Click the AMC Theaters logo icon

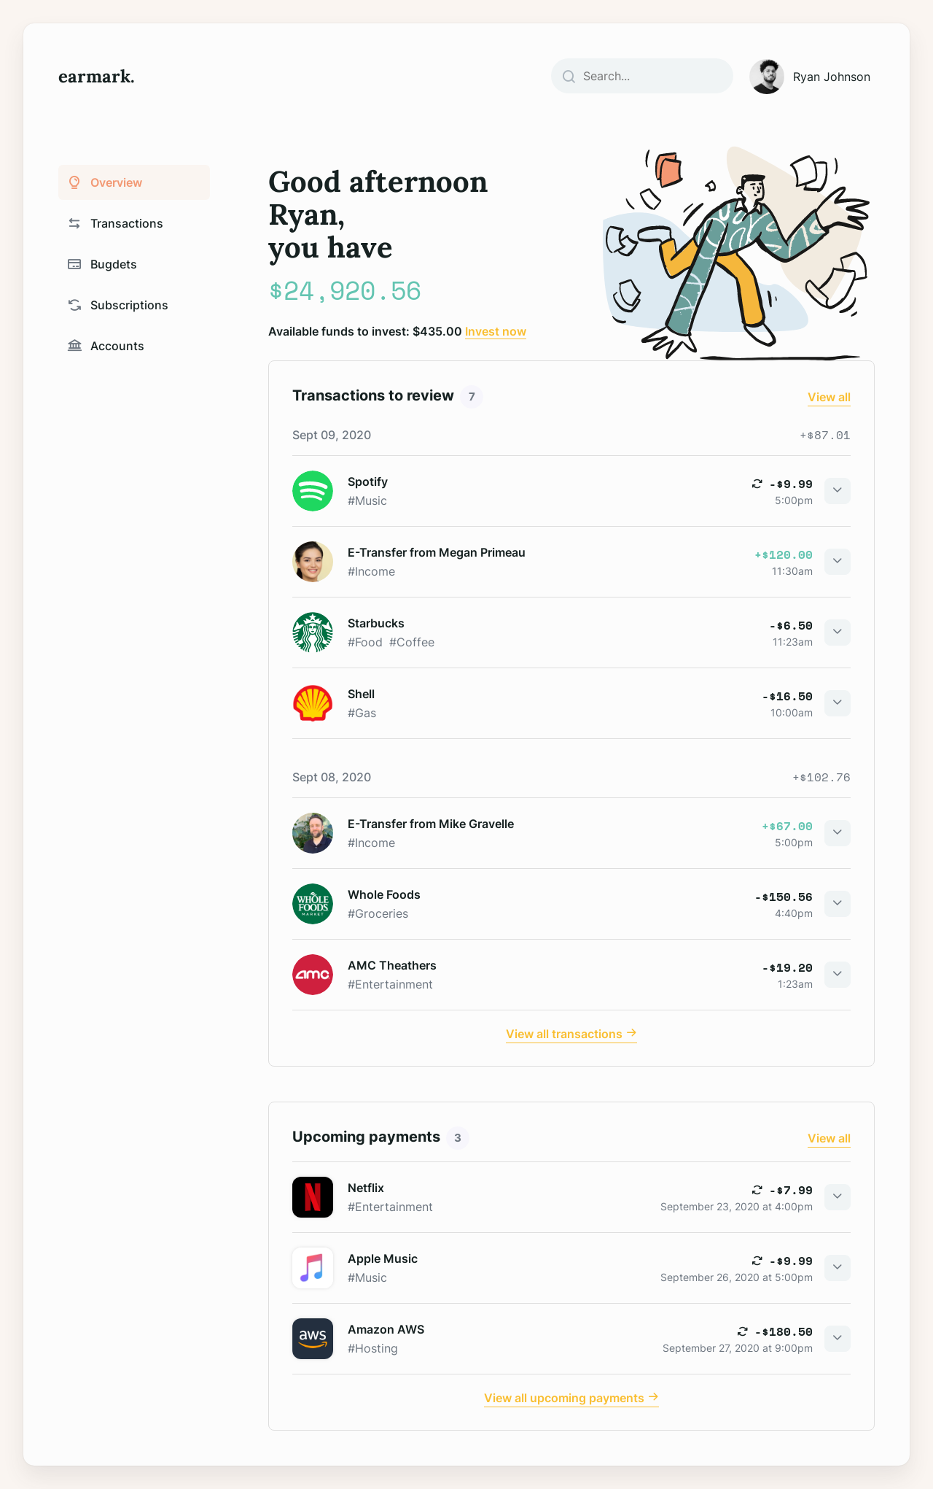tap(313, 975)
